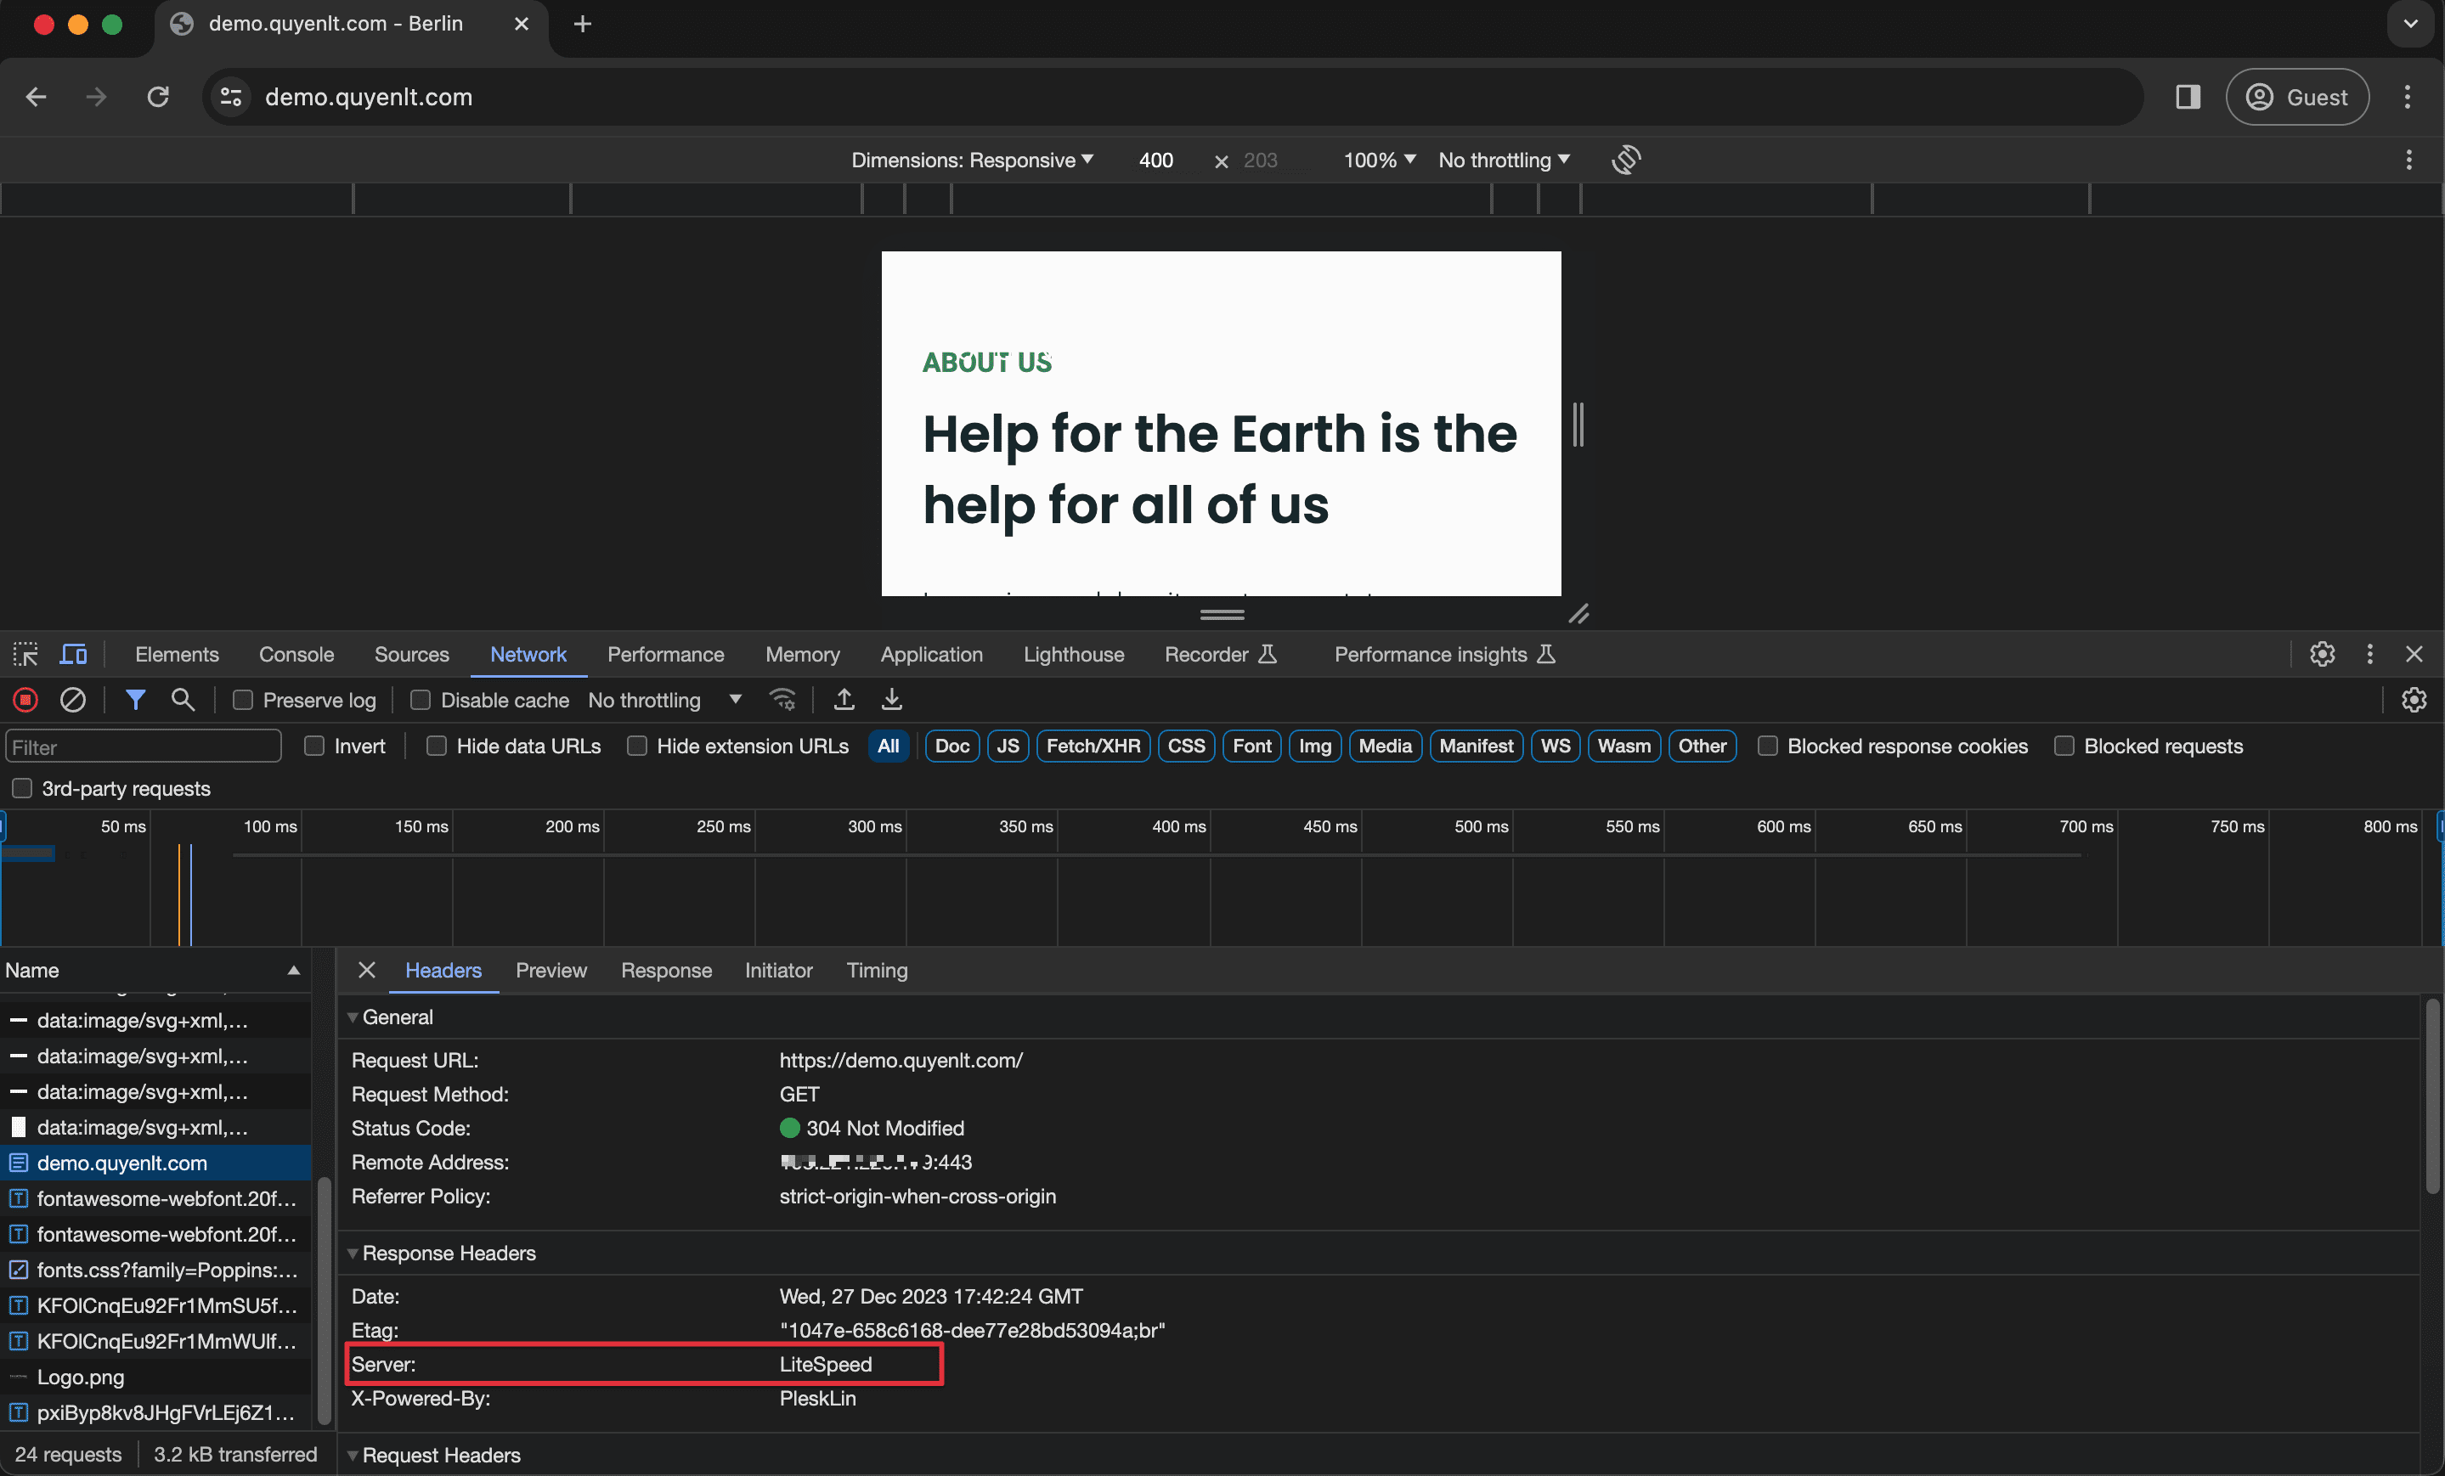Click the browser back arrow
The width and height of the screenshot is (2445, 1476).
coord(37,96)
